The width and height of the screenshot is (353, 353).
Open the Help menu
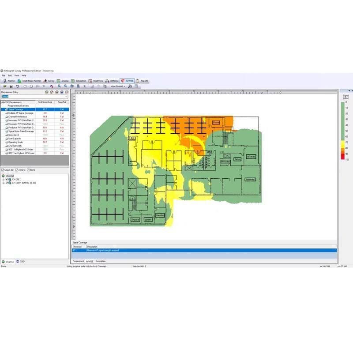[x=24, y=75]
